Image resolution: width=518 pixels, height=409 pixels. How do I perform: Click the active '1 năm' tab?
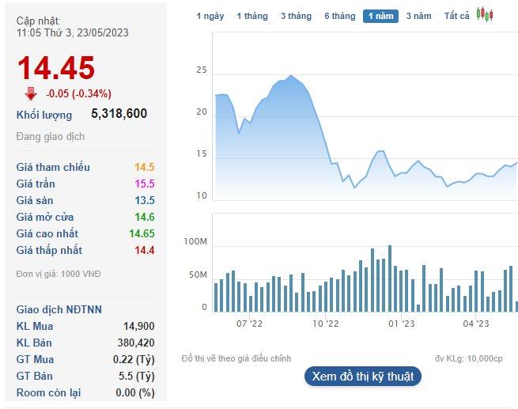(380, 16)
